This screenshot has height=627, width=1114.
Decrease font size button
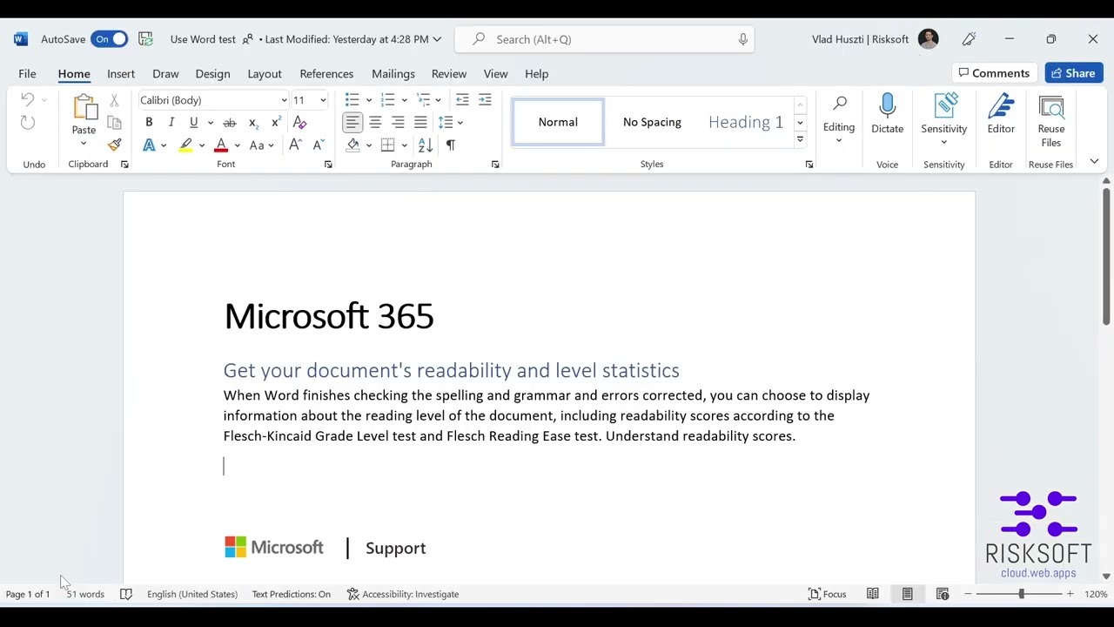coord(318,145)
